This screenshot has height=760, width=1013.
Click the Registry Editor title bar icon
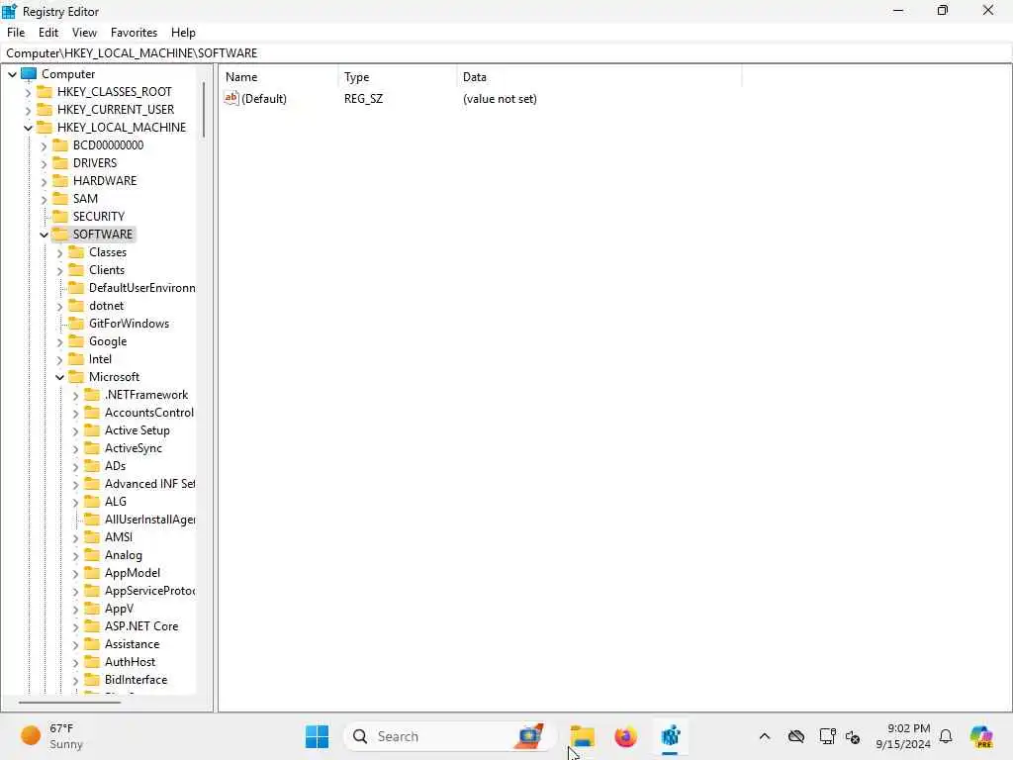pyautogui.click(x=10, y=11)
